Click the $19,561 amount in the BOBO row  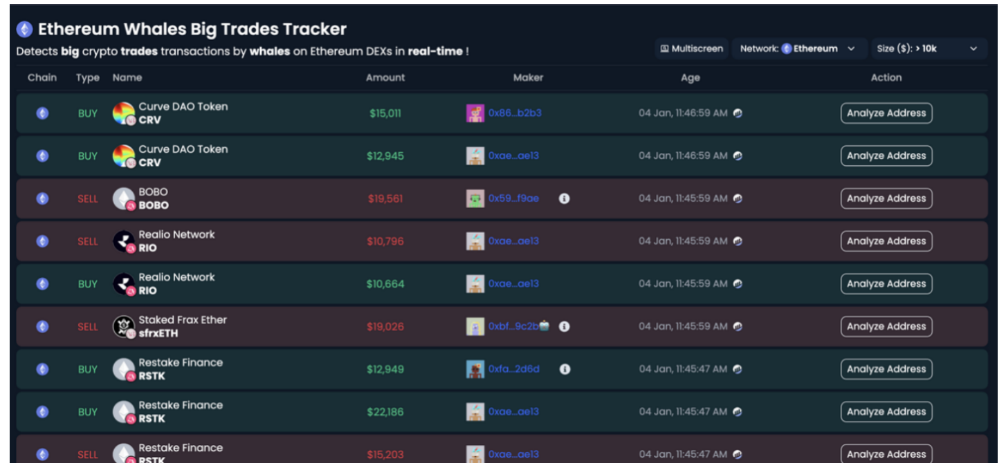click(385, 198)
